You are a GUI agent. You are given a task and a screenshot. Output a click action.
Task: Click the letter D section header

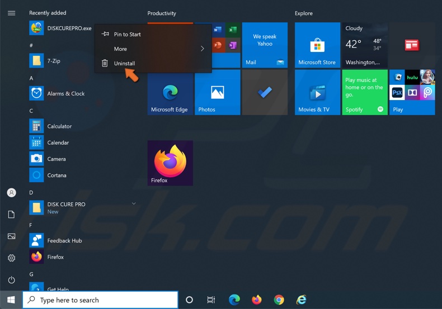tap(31, 192)
